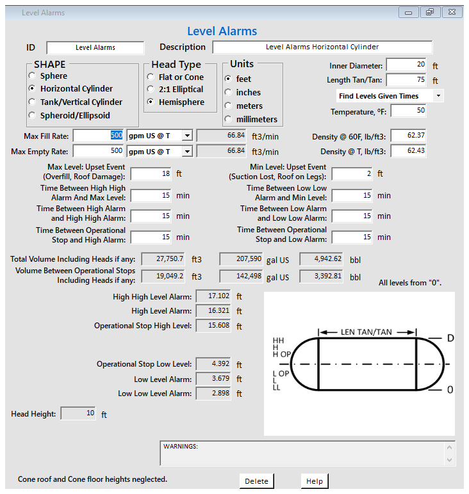Restore down the Level Alarms window
Screen dimensions: 469x494
(430, 13)
